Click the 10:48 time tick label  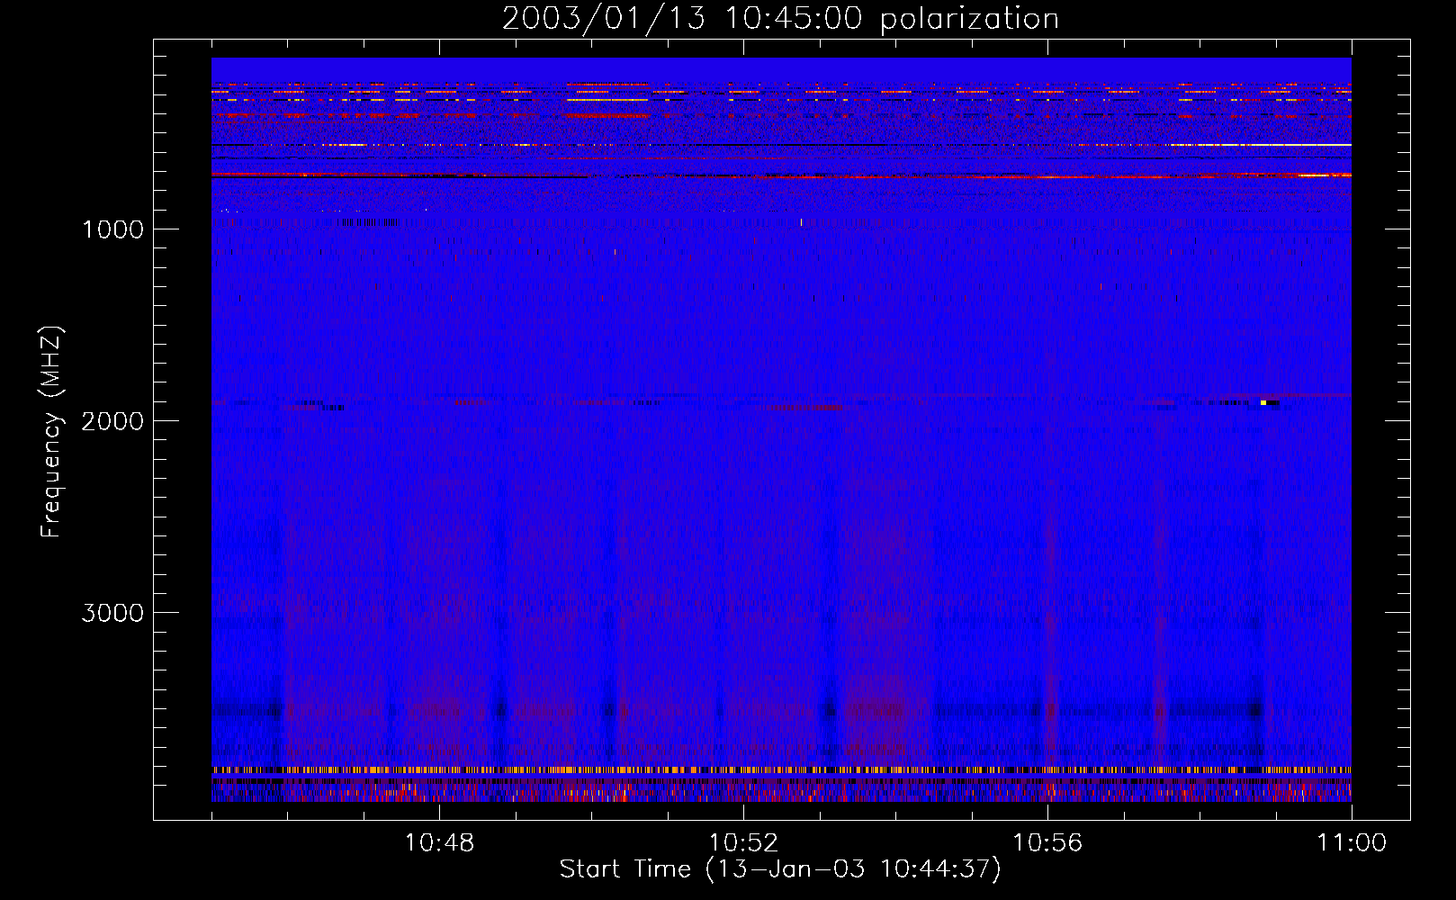(x=439, y=843)
